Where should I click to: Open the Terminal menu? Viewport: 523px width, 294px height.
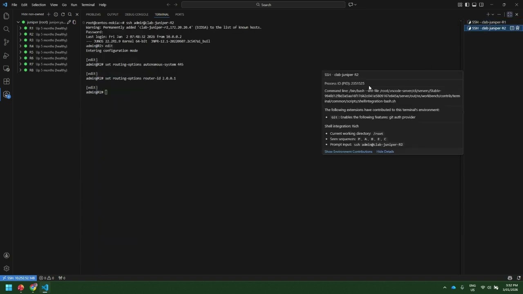pyautogui.click(x=88, y=4)
